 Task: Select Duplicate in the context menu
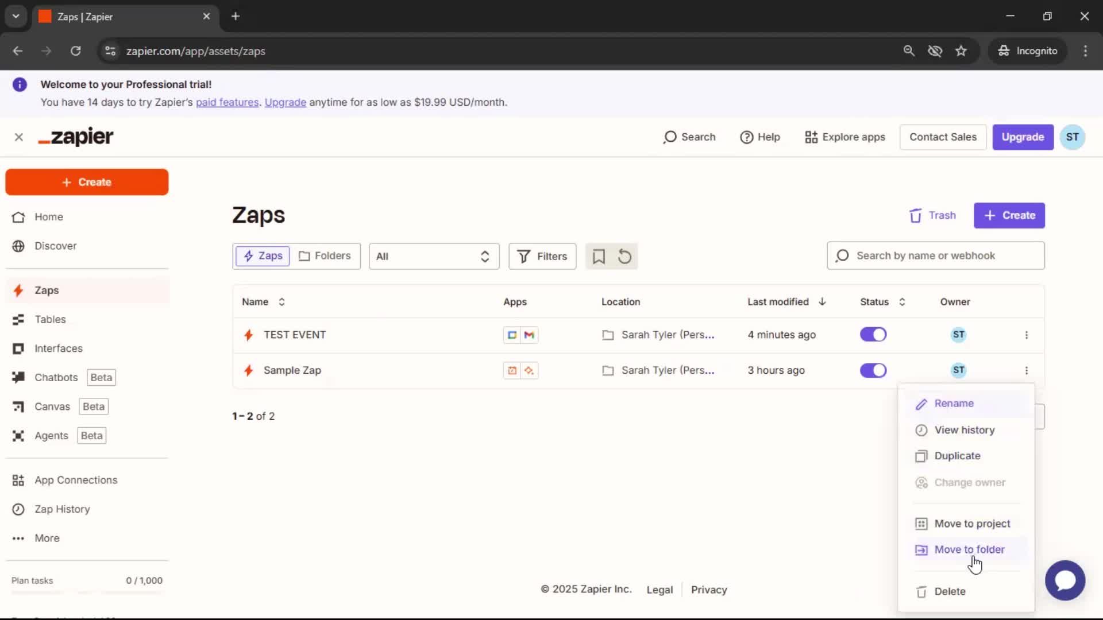966,456
